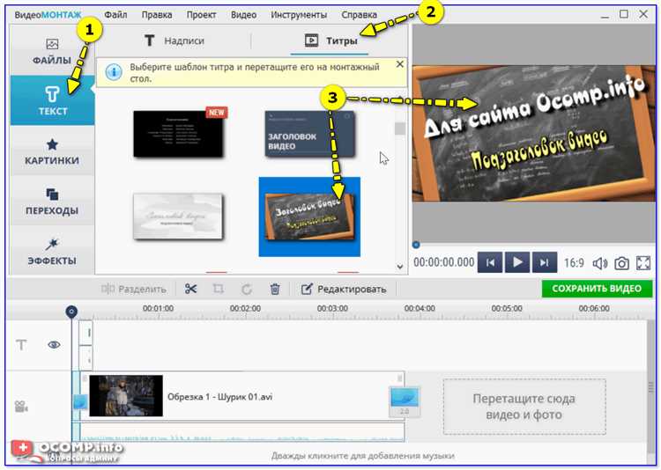Switch to the Надписи tab
Viewport: 661px width, 470px height.
click(x=175, y=40)
